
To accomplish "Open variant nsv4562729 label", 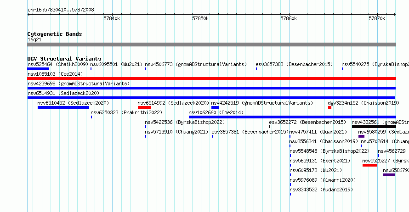I will coord(392,151).
